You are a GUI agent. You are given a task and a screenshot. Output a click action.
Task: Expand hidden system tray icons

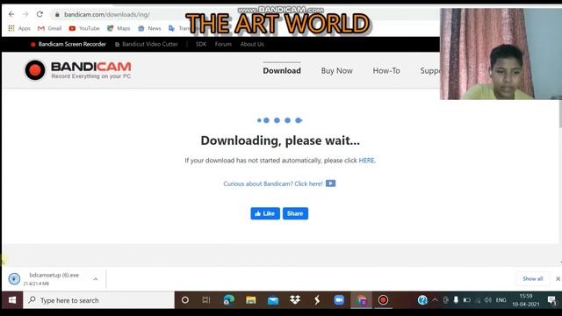click(435, 300)
